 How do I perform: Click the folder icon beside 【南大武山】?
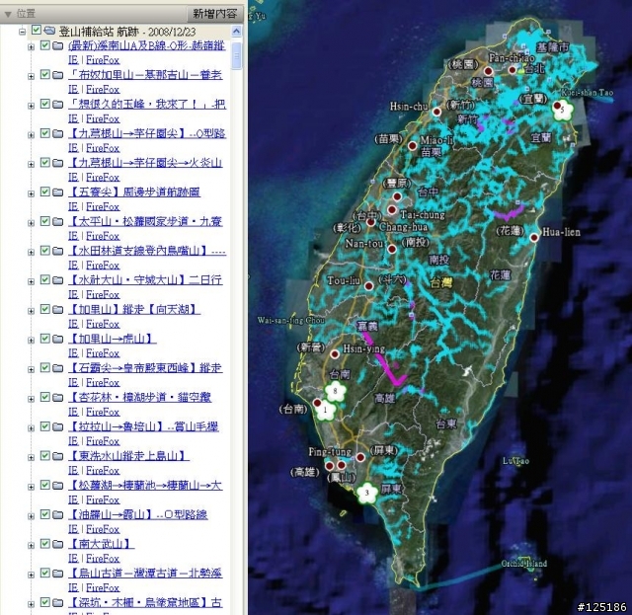(x=57, y=544)
